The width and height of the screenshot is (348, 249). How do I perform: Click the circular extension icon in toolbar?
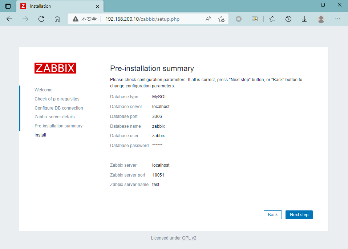pos(239,19)
